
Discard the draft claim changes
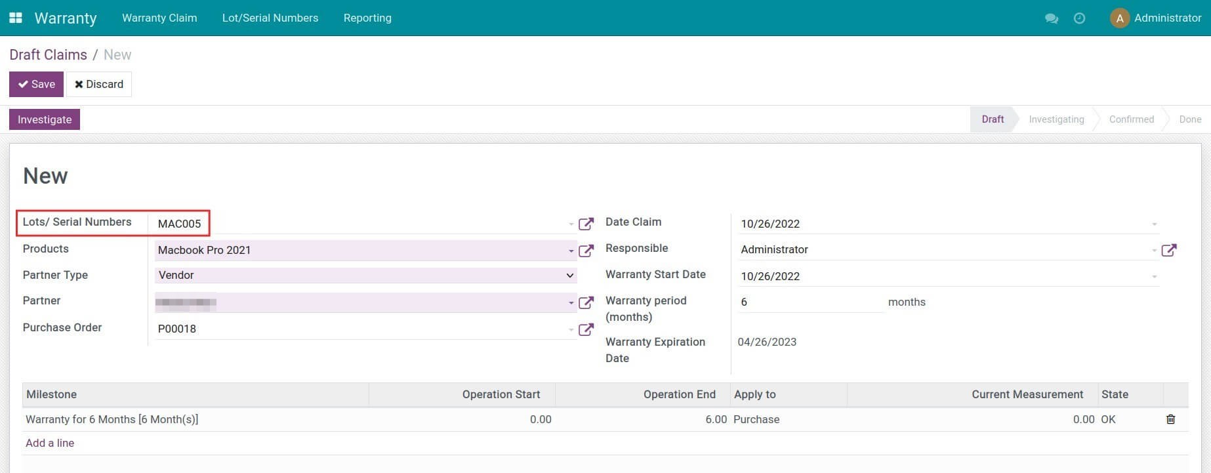pyautogui.click(x=99, y=84)
